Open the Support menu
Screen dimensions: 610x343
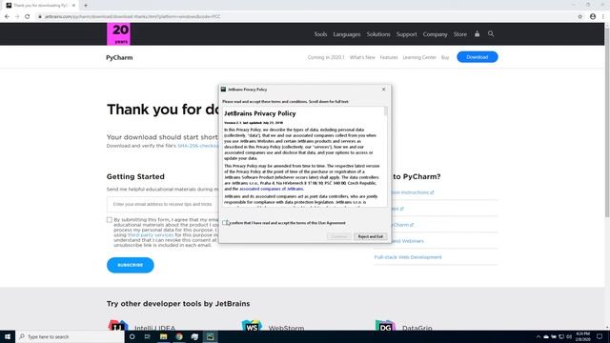(x=407, y=34)
